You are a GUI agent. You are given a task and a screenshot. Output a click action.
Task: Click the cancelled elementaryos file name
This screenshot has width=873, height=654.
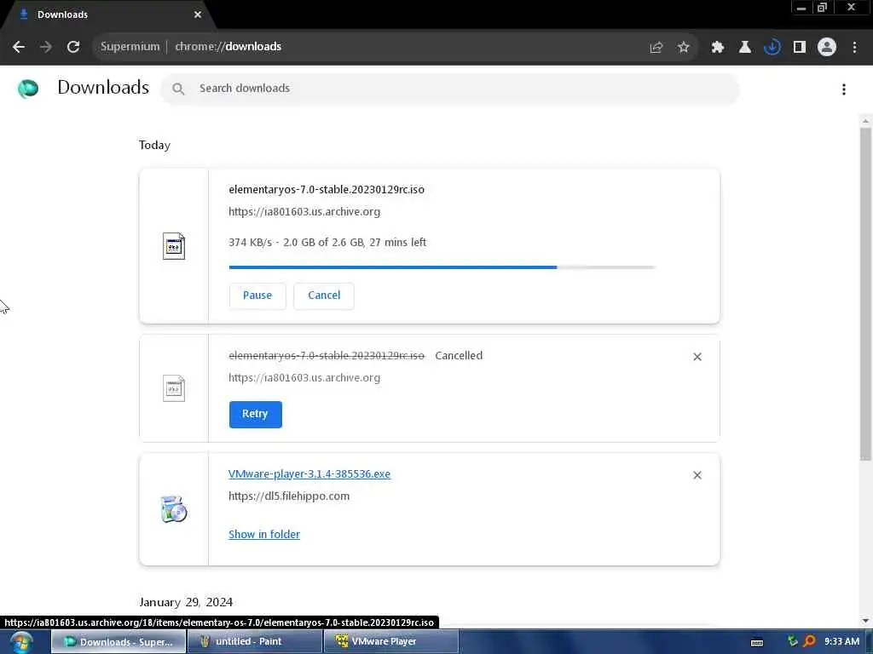tap(327, 355)
